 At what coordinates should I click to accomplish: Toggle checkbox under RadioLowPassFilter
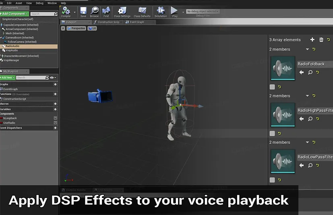click(272, 180)
